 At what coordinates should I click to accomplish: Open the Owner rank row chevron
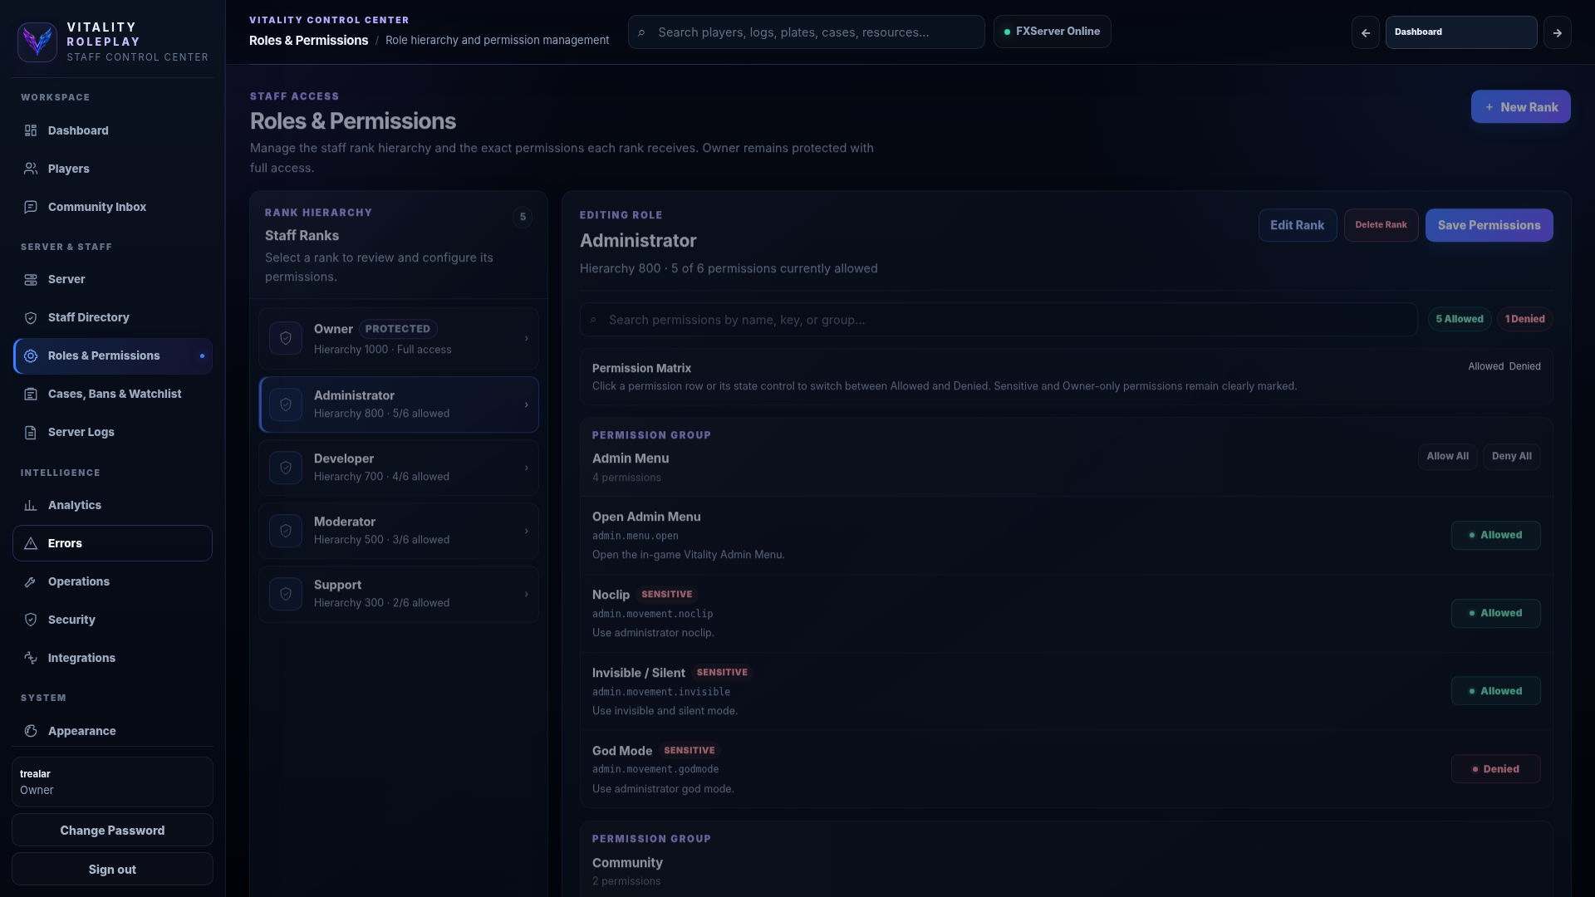(526, 338)
